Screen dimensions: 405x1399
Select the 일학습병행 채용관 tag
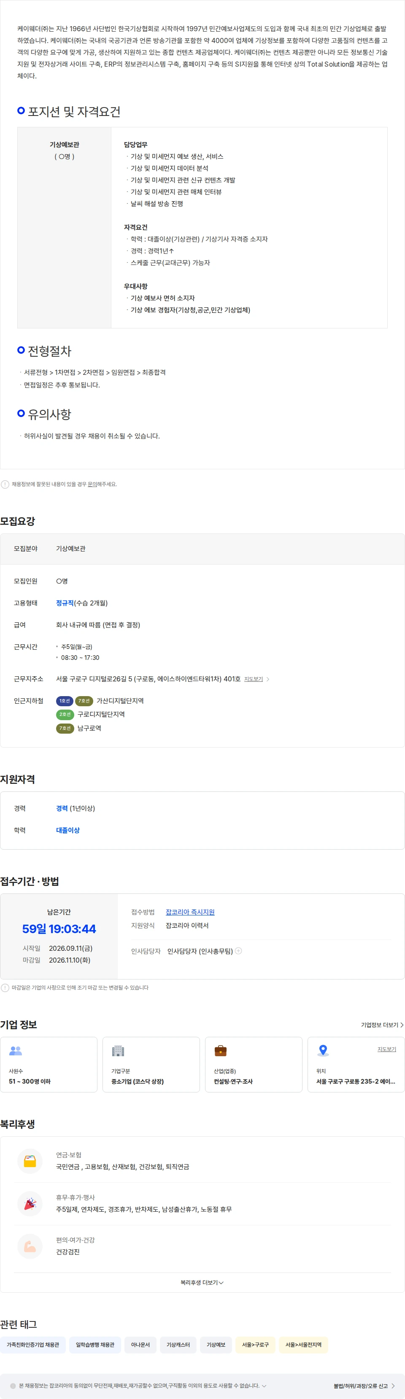(x=95, y=1345)
